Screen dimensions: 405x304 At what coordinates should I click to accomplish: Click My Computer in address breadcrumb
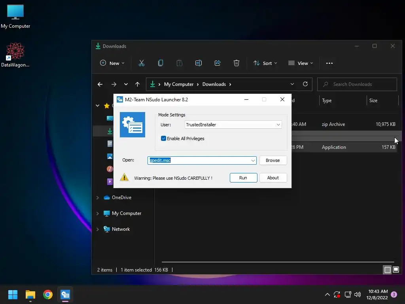pyautogui.click(x=179, y=84)
